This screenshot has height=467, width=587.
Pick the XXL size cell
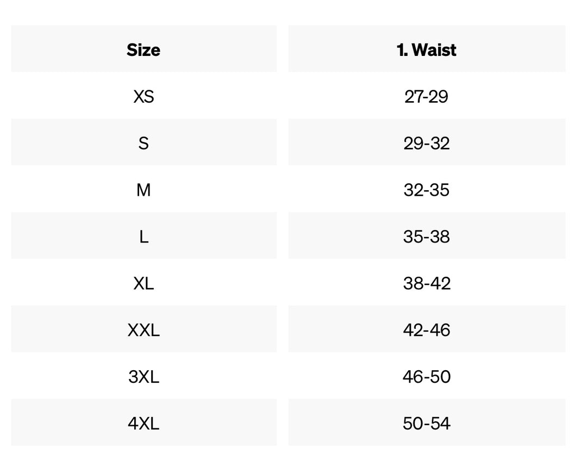(143, 330)
